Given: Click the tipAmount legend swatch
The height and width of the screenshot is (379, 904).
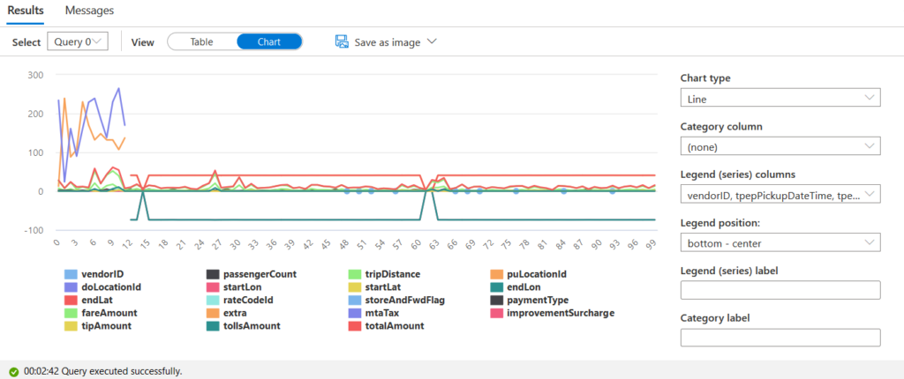Looking at the screenshot, I should [x=71, y=326].
